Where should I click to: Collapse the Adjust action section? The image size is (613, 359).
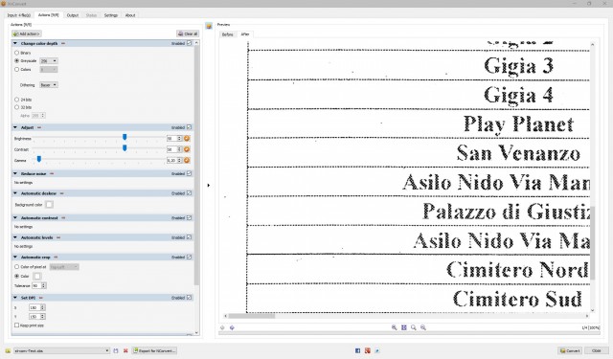coord(15,127)
